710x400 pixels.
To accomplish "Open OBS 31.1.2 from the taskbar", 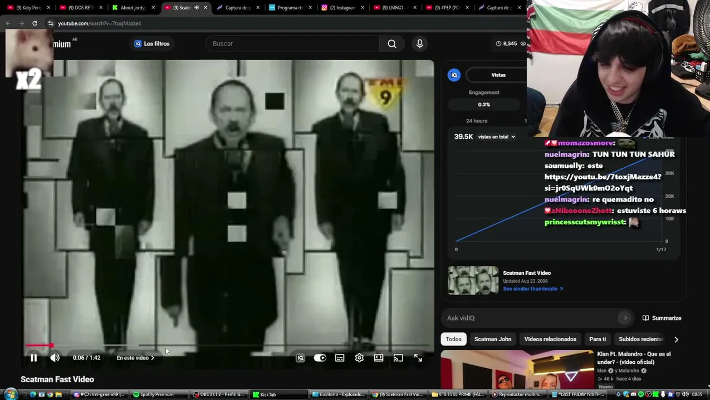I will click(219, 394).
